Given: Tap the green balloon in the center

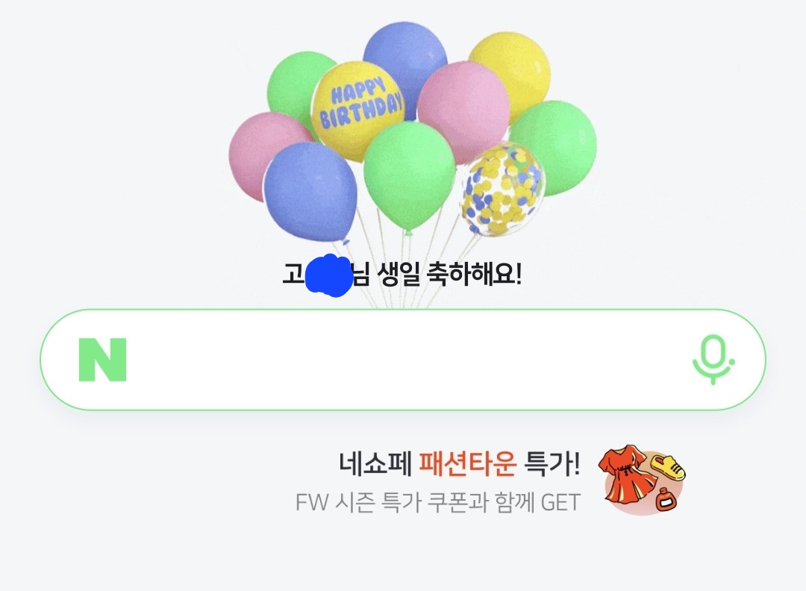Looking at the screenshot, I should 409,176.
